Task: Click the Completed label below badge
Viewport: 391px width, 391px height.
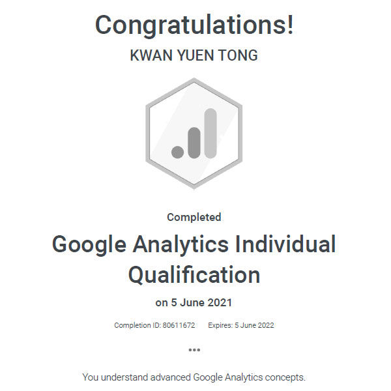Action: click(194, 217)
